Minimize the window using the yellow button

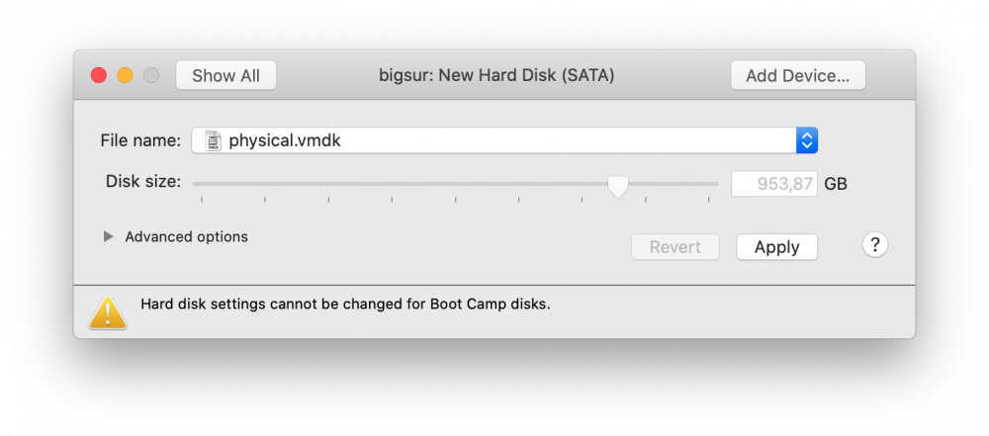(125, 75)
